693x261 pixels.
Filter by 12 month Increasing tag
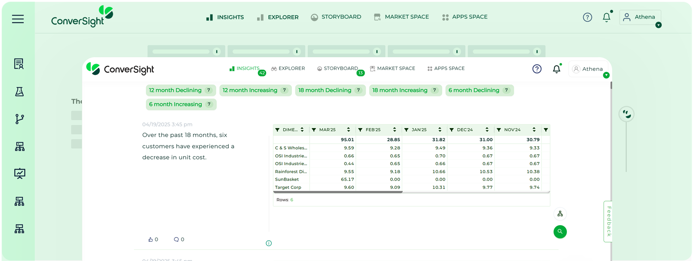255,90
